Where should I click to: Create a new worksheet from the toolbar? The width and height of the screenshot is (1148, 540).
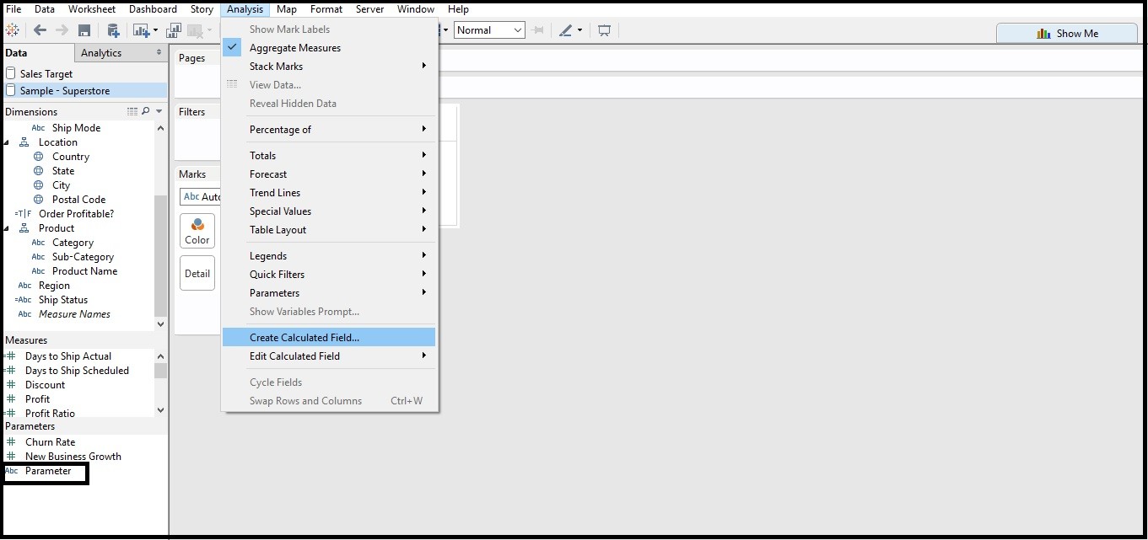(141, 29)
